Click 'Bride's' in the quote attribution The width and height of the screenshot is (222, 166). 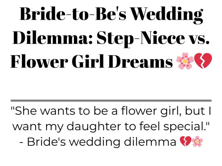click(x=46, y=142)
